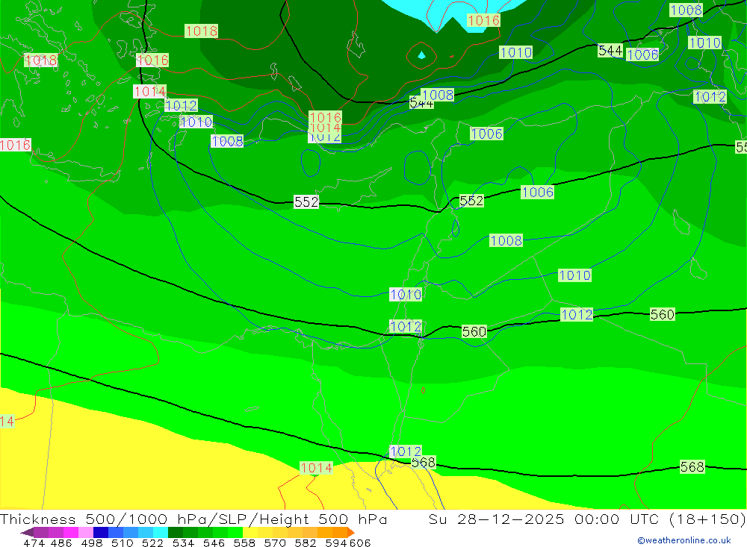Viewport: 747px width, 547px height.
Task: Click the blue 1008 label on white background
Action: (227, 141)
